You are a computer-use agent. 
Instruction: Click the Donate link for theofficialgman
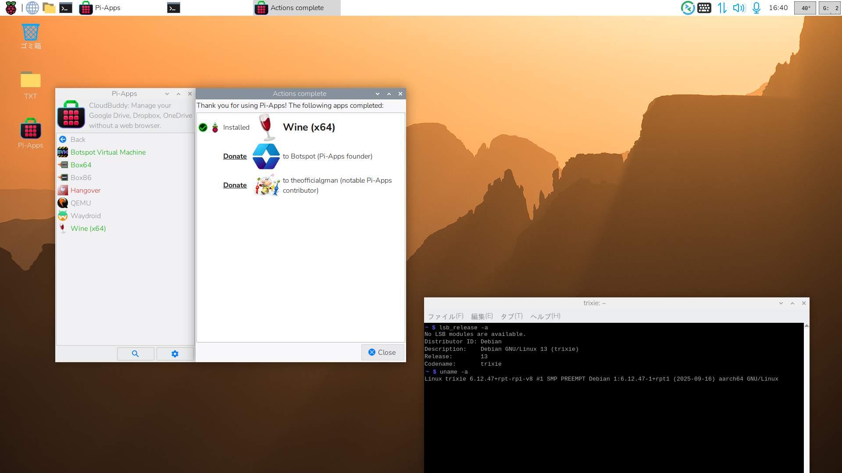(235, 185)
